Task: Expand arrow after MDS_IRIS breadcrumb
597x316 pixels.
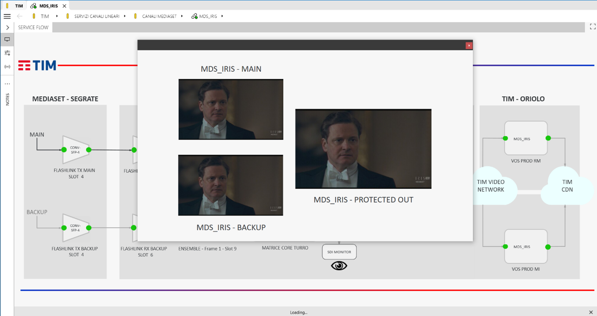Action: tap(222, 16)
